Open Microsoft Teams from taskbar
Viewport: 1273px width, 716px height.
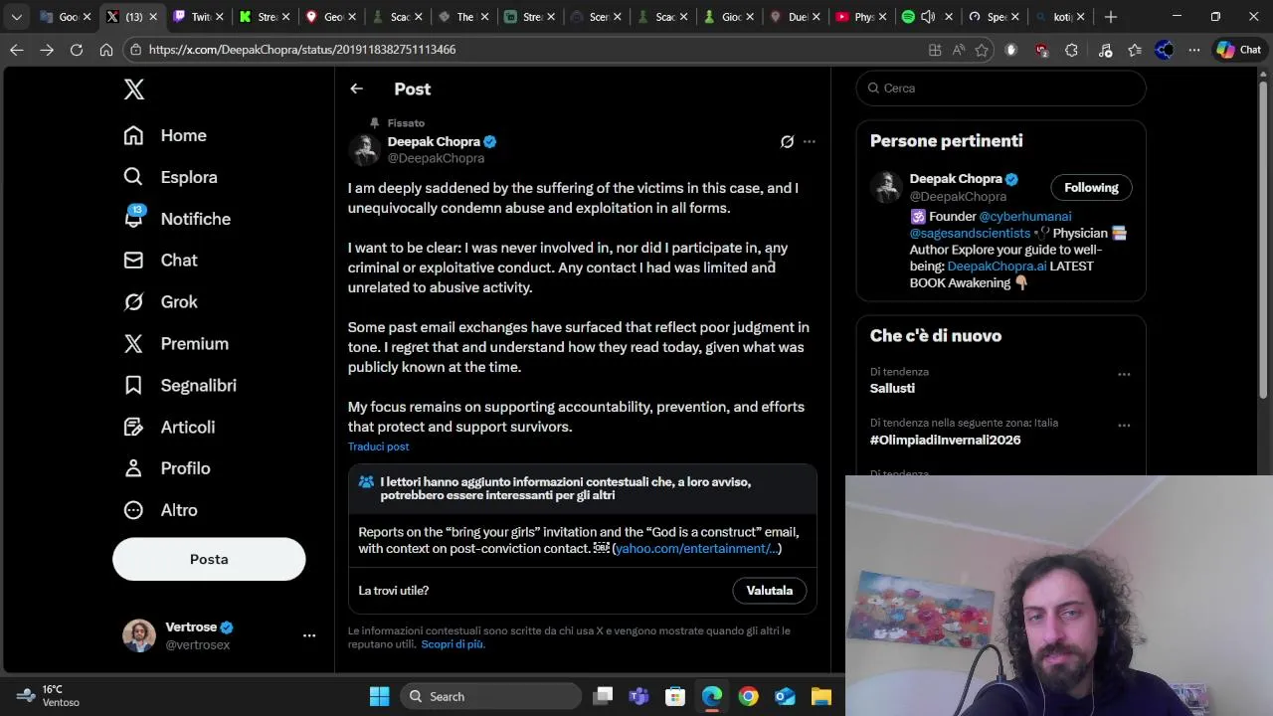coord(638,696)
